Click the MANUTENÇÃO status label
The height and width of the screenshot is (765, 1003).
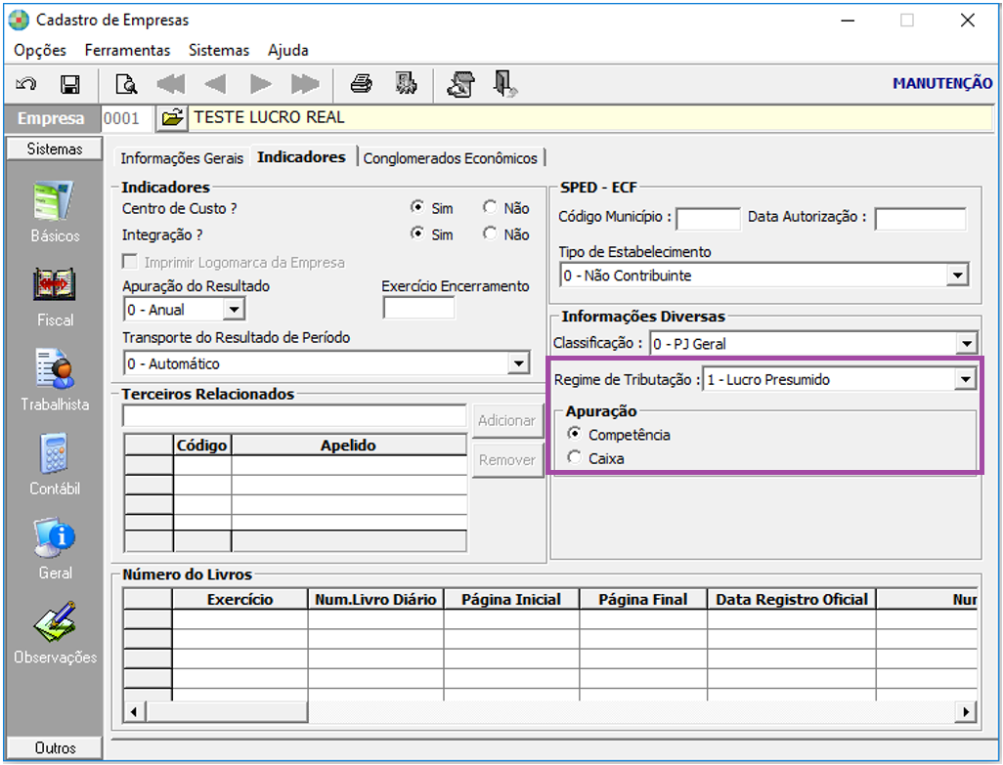tap(942, 83)
